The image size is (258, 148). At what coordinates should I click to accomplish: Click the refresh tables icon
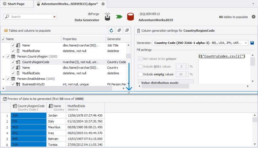111,30
